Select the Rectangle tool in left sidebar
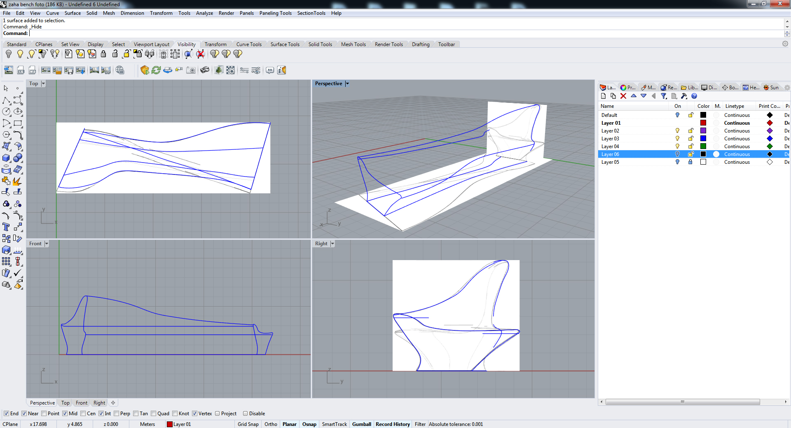This screenshot has height=428, width=791. click(x=18, y=123)
